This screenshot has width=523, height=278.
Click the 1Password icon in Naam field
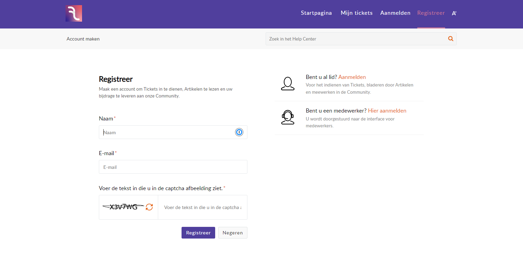239,132
